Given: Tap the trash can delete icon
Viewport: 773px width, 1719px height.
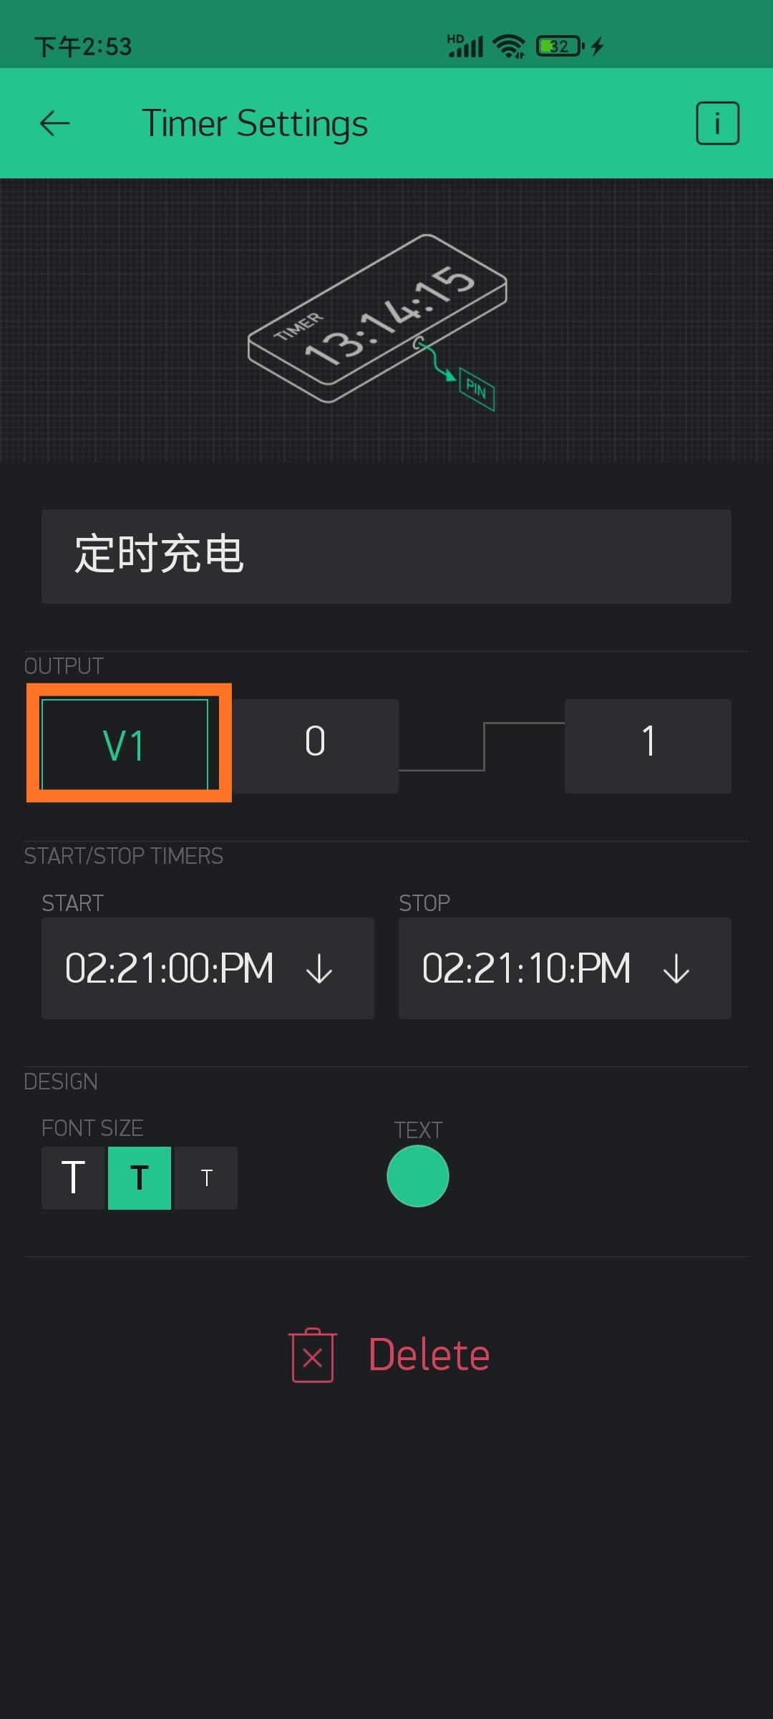Looking at the screenshot, I should tap(313, 1355).
